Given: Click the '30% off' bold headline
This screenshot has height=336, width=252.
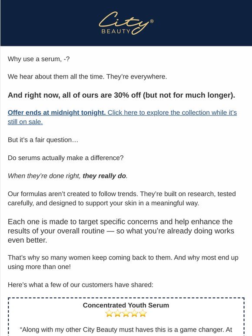Looking at the screenshot, I should coord(121,95).
